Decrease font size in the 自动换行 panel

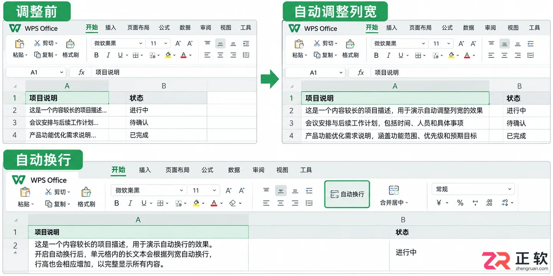click(242, 191)
